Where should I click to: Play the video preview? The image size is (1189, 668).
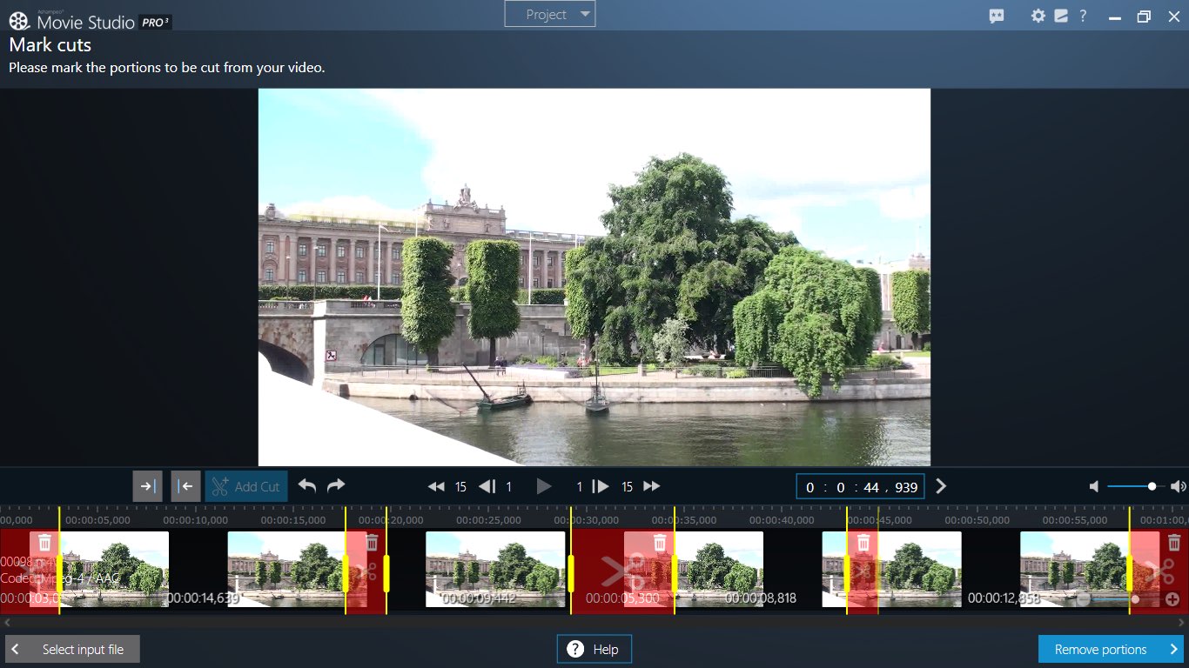click(x=544, y=486)
